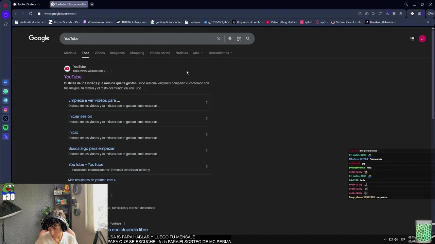Click the Google search input field
435x244 pixels.
pos(139,39)
